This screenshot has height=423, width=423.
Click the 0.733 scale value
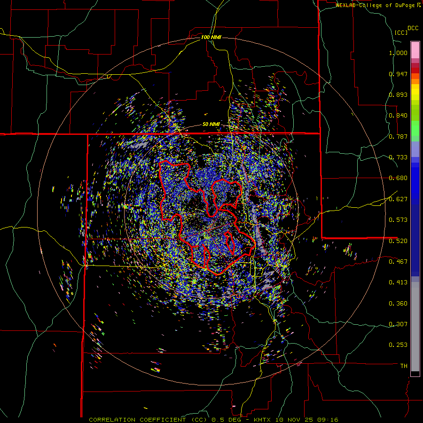[x=398, y=157]
